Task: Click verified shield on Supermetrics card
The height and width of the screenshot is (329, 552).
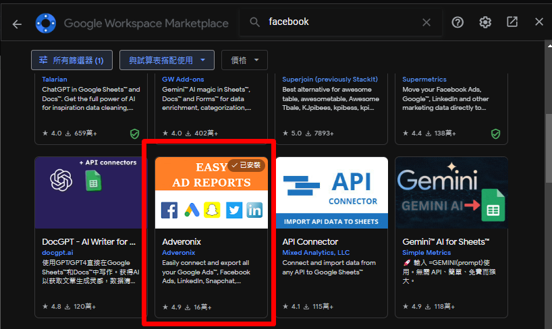Action: tap(495, 133)
